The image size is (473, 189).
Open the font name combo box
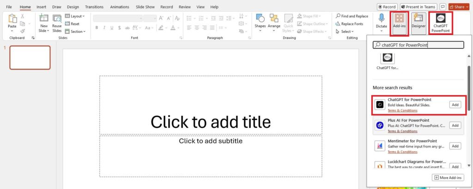118,18
